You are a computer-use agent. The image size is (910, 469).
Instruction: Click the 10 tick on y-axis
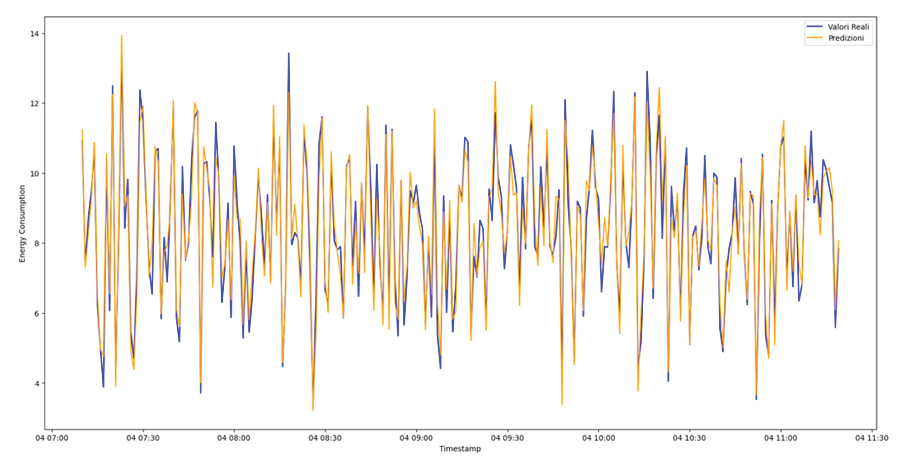click(x=34, y=174)
